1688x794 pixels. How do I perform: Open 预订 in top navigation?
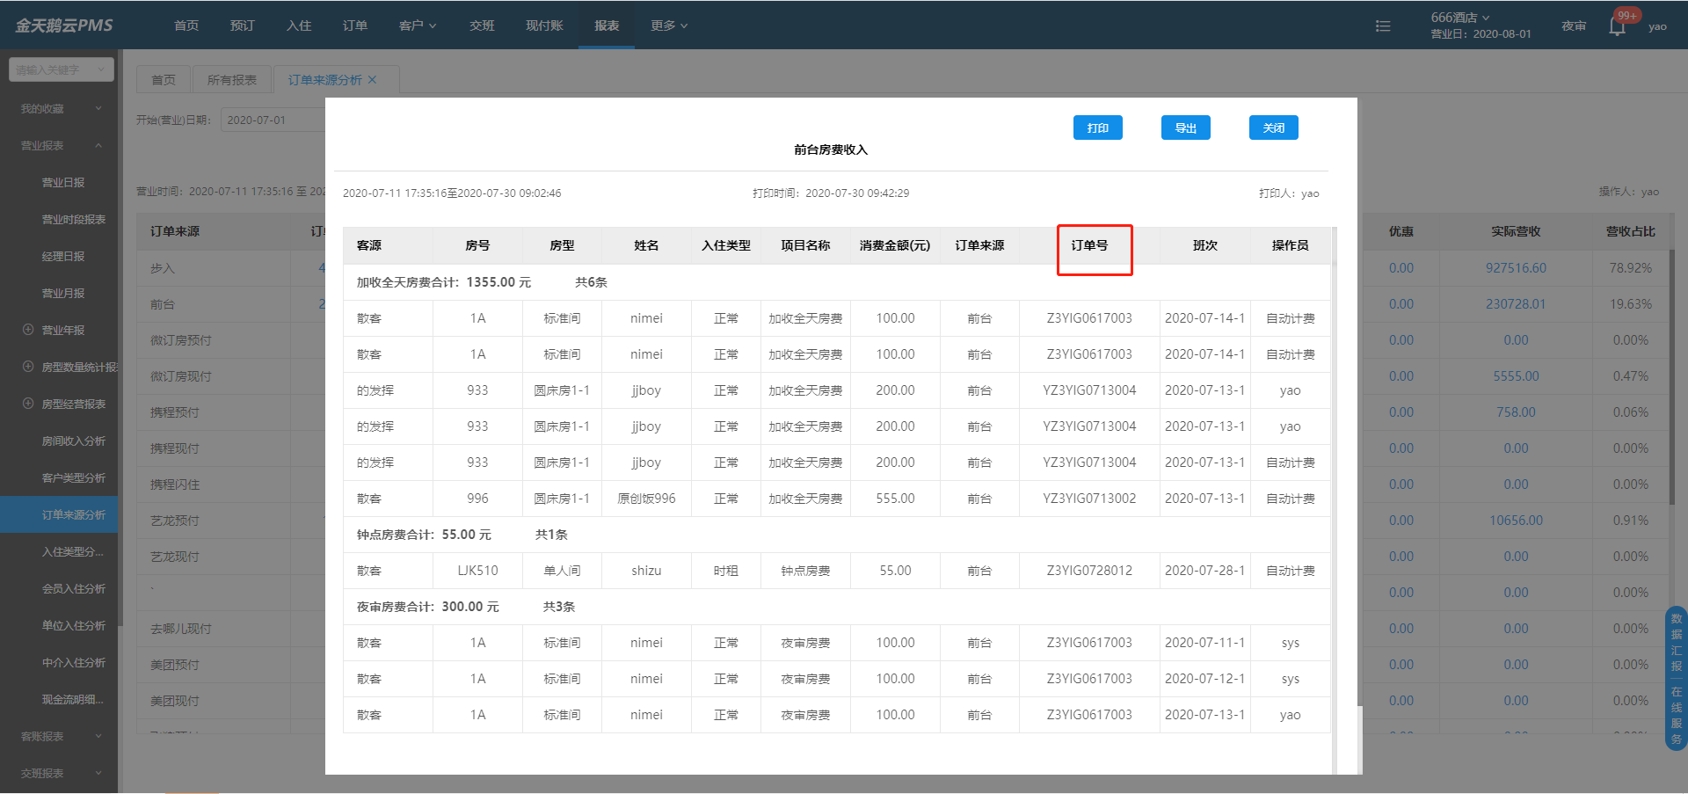click(243, 25)
